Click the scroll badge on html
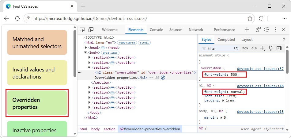The height and width of the screenshot is (138, 291). click(144, 43)
